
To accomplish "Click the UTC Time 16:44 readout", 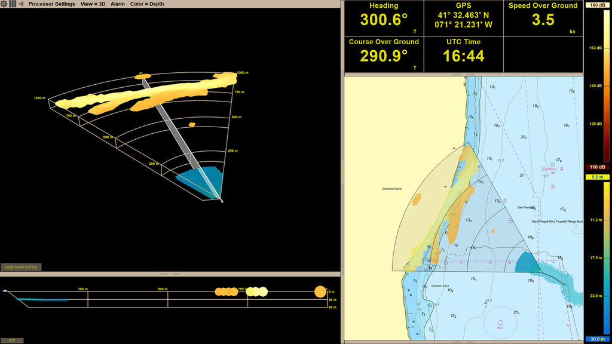I will pos(464,54).
